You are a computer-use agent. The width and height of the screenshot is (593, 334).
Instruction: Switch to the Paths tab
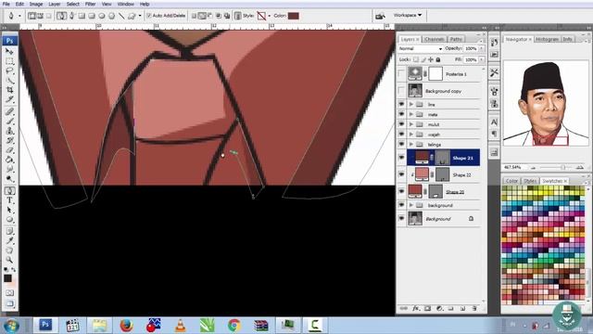456,39
